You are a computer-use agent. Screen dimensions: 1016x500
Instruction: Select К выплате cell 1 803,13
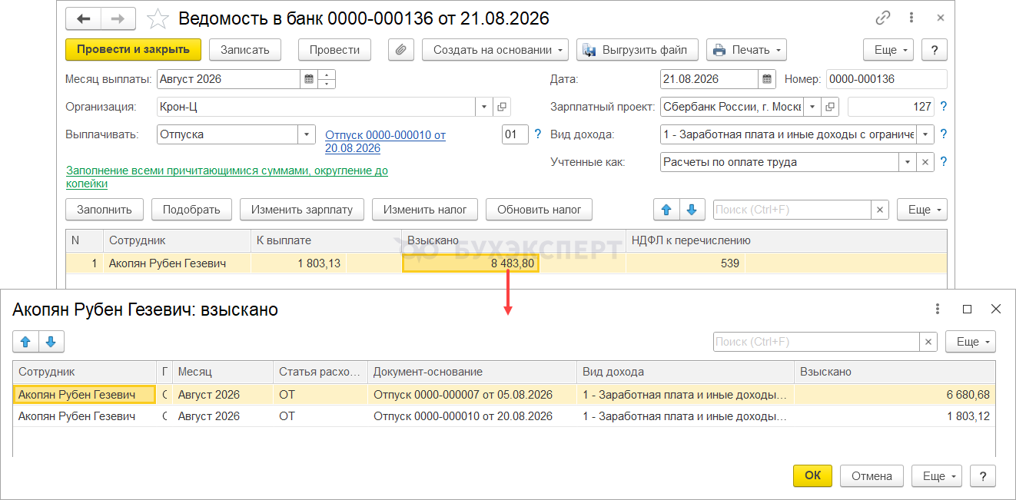tap(299, 263)
